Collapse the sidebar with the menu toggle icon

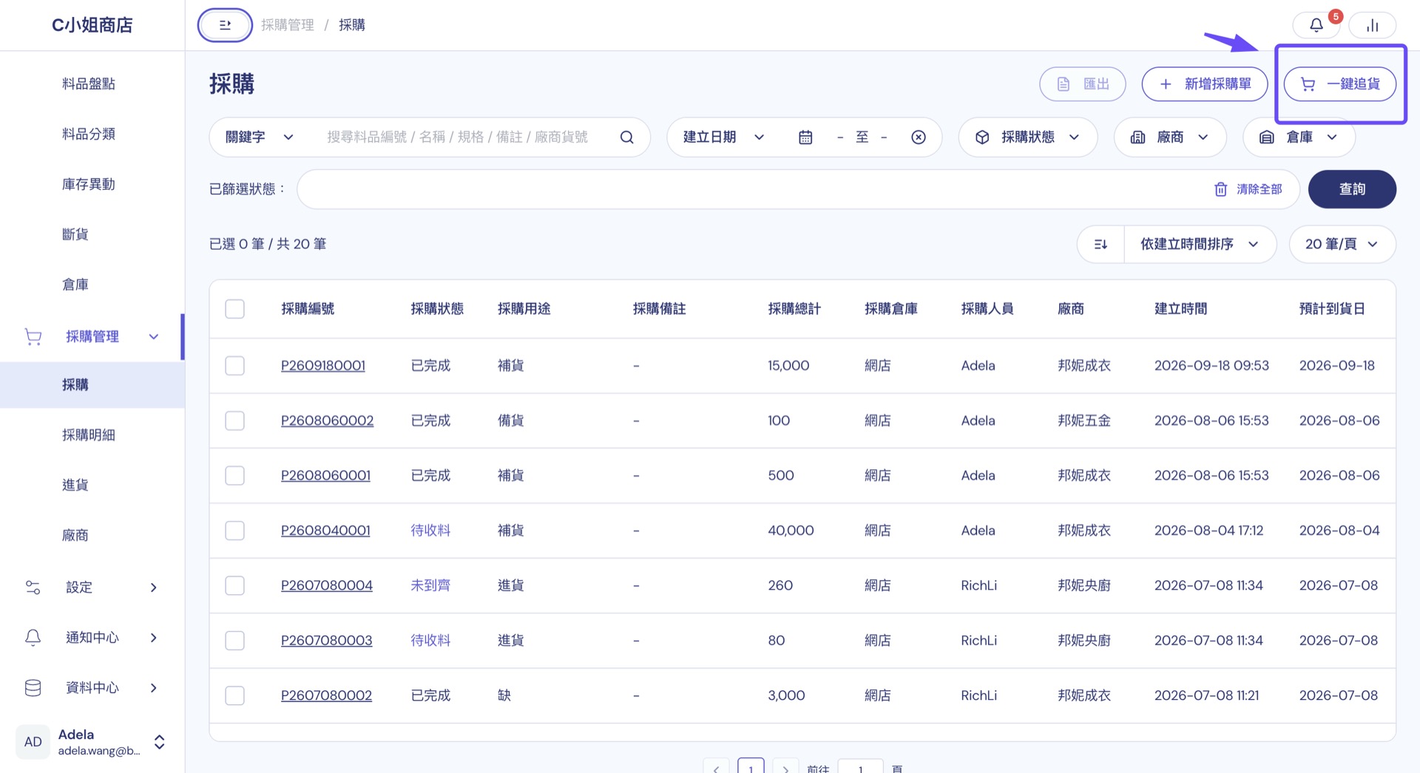tap(225, 25)
